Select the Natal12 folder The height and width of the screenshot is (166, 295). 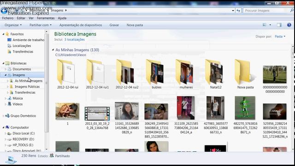pyautogui.click(x=216, y=74)
